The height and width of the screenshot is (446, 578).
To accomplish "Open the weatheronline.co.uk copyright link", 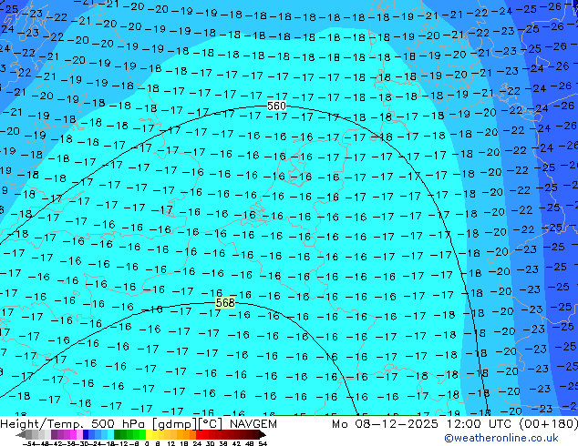I will tap(501, 438).
